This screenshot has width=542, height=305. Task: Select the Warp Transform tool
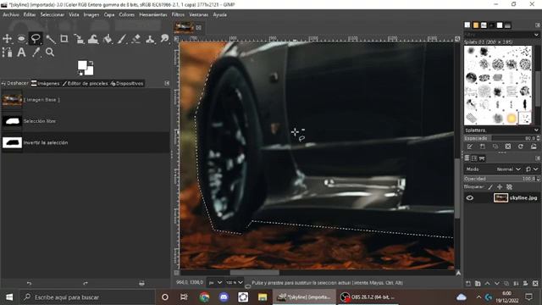[93, 39]
